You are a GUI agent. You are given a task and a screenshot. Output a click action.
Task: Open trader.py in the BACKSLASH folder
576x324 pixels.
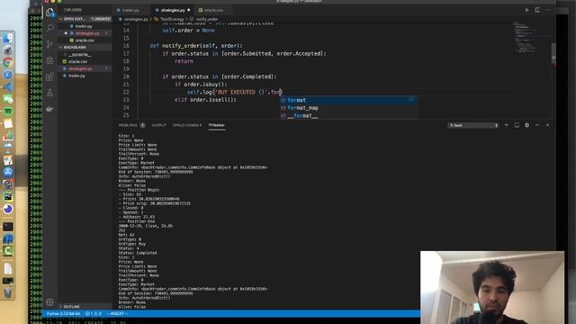click(x=76, y=76)
